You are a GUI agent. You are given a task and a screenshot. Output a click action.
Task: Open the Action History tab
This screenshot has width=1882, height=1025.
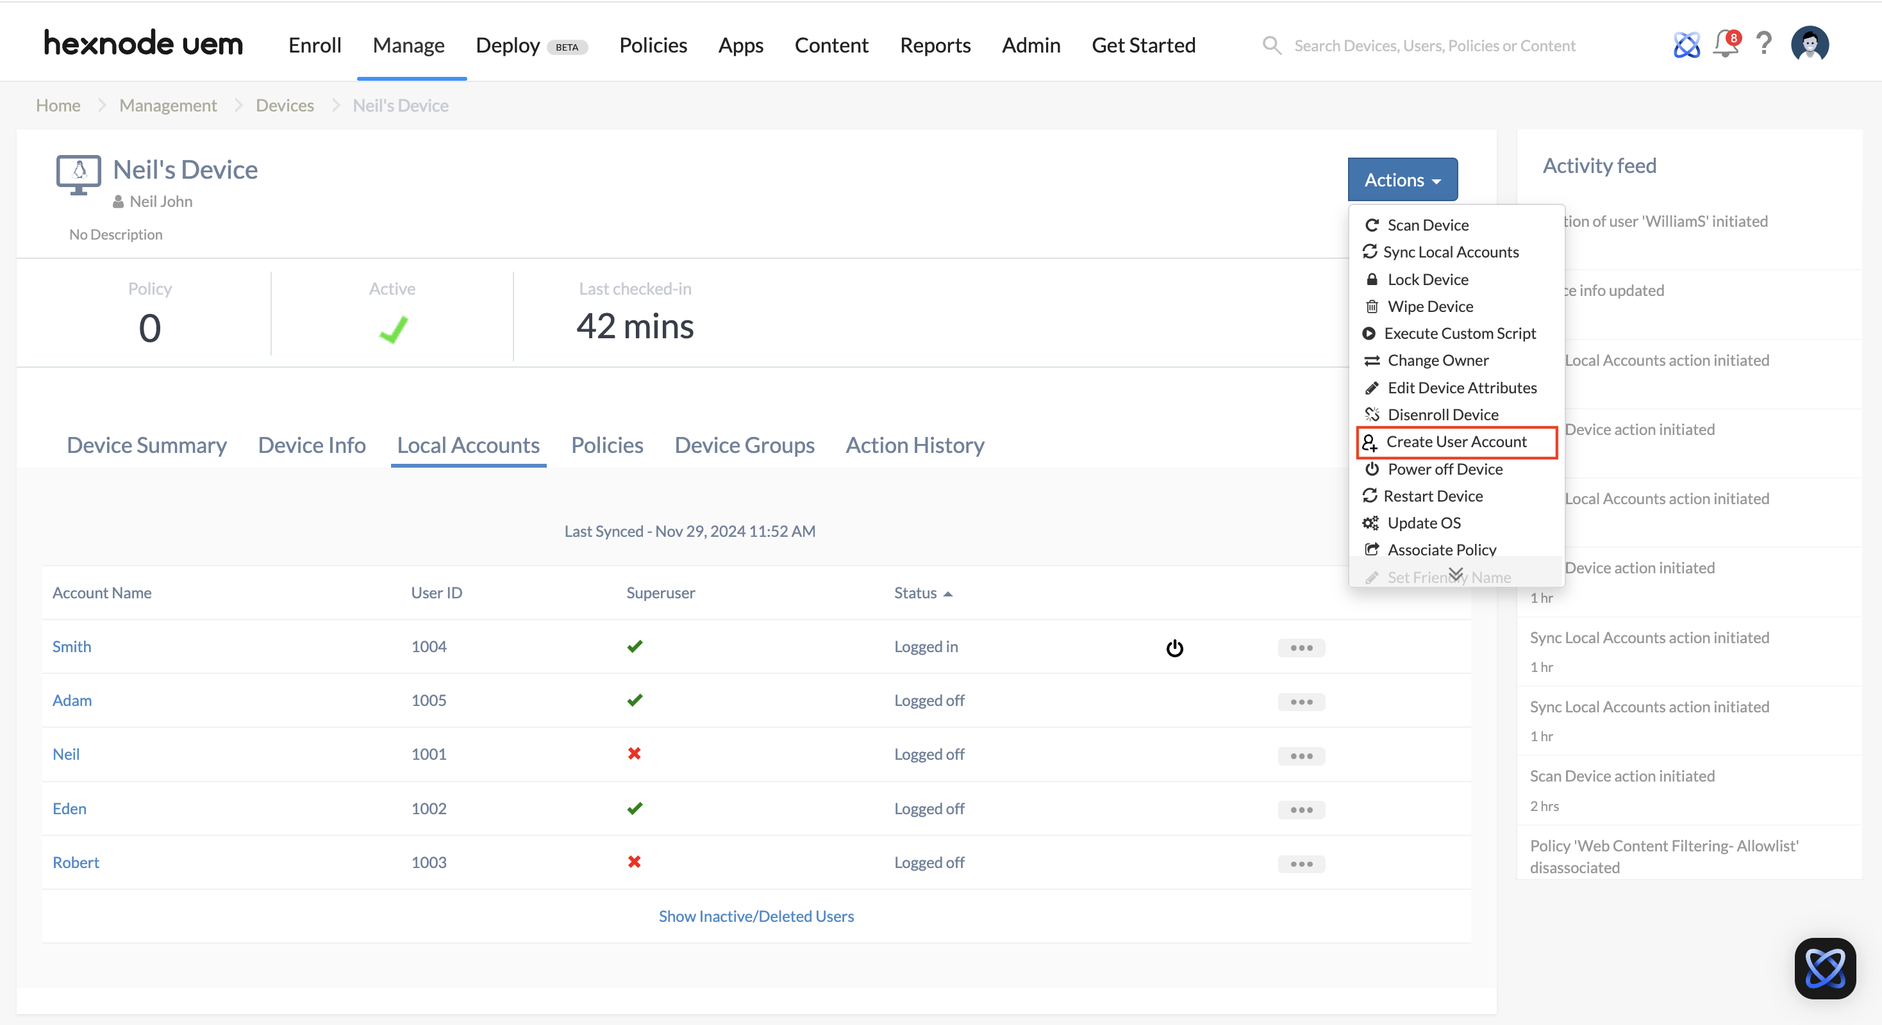[x=915, y=445]
